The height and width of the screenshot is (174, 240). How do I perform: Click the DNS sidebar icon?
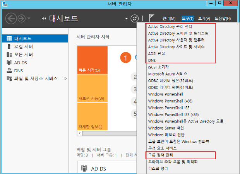pos(9,70)
